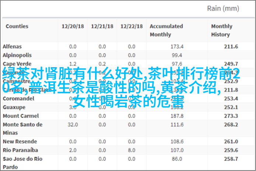256x171 pixels.
Task: Sort by the 12/20/18 column header
Action: pyautogui.click(x=72, y=26)
